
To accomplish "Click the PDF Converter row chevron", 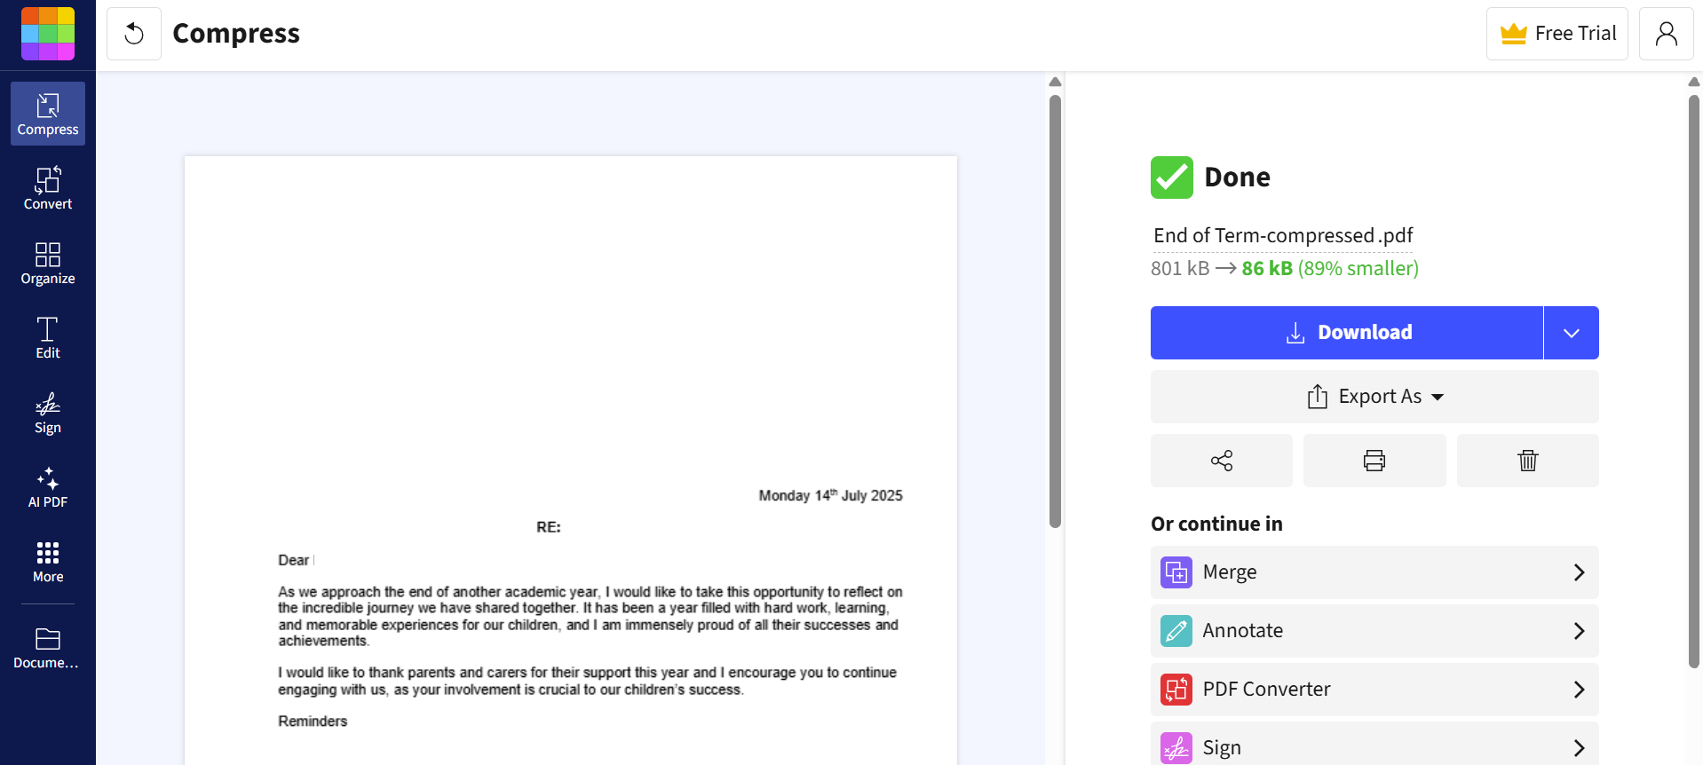I will [x=1579, y=690].
